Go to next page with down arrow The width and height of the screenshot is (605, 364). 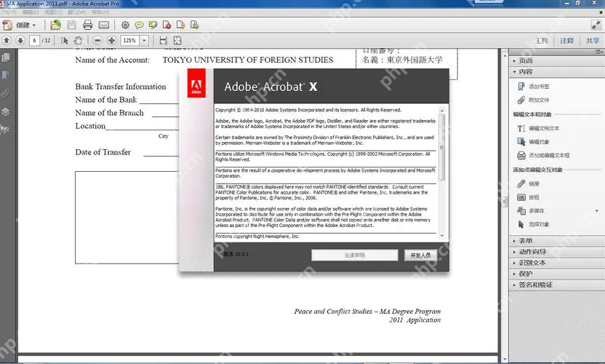[x=20, y=41]
